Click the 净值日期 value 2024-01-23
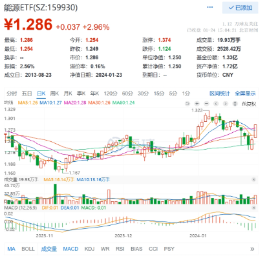Image resolution: width=267 pixels, height=256 pixels. click(x=109, y=75)
